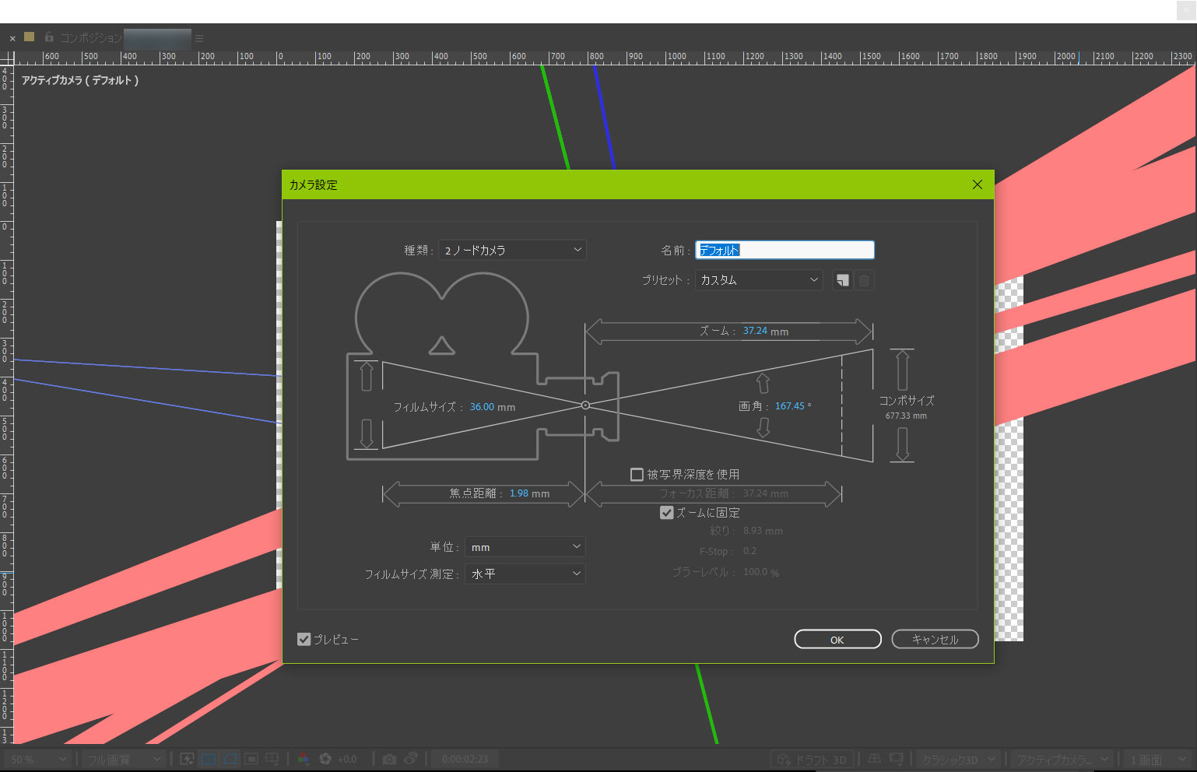
Task: Uncheck the ズームに固定 checkbox
Action: (666, 512)
